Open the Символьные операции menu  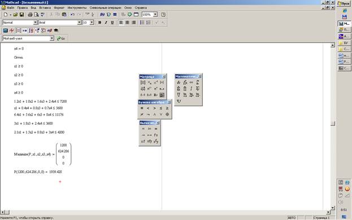(x=105, y=8)
